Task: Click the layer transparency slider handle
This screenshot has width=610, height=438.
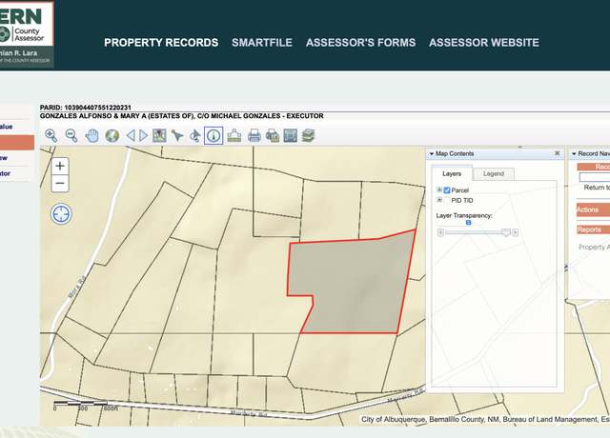Action: (506, 232)
